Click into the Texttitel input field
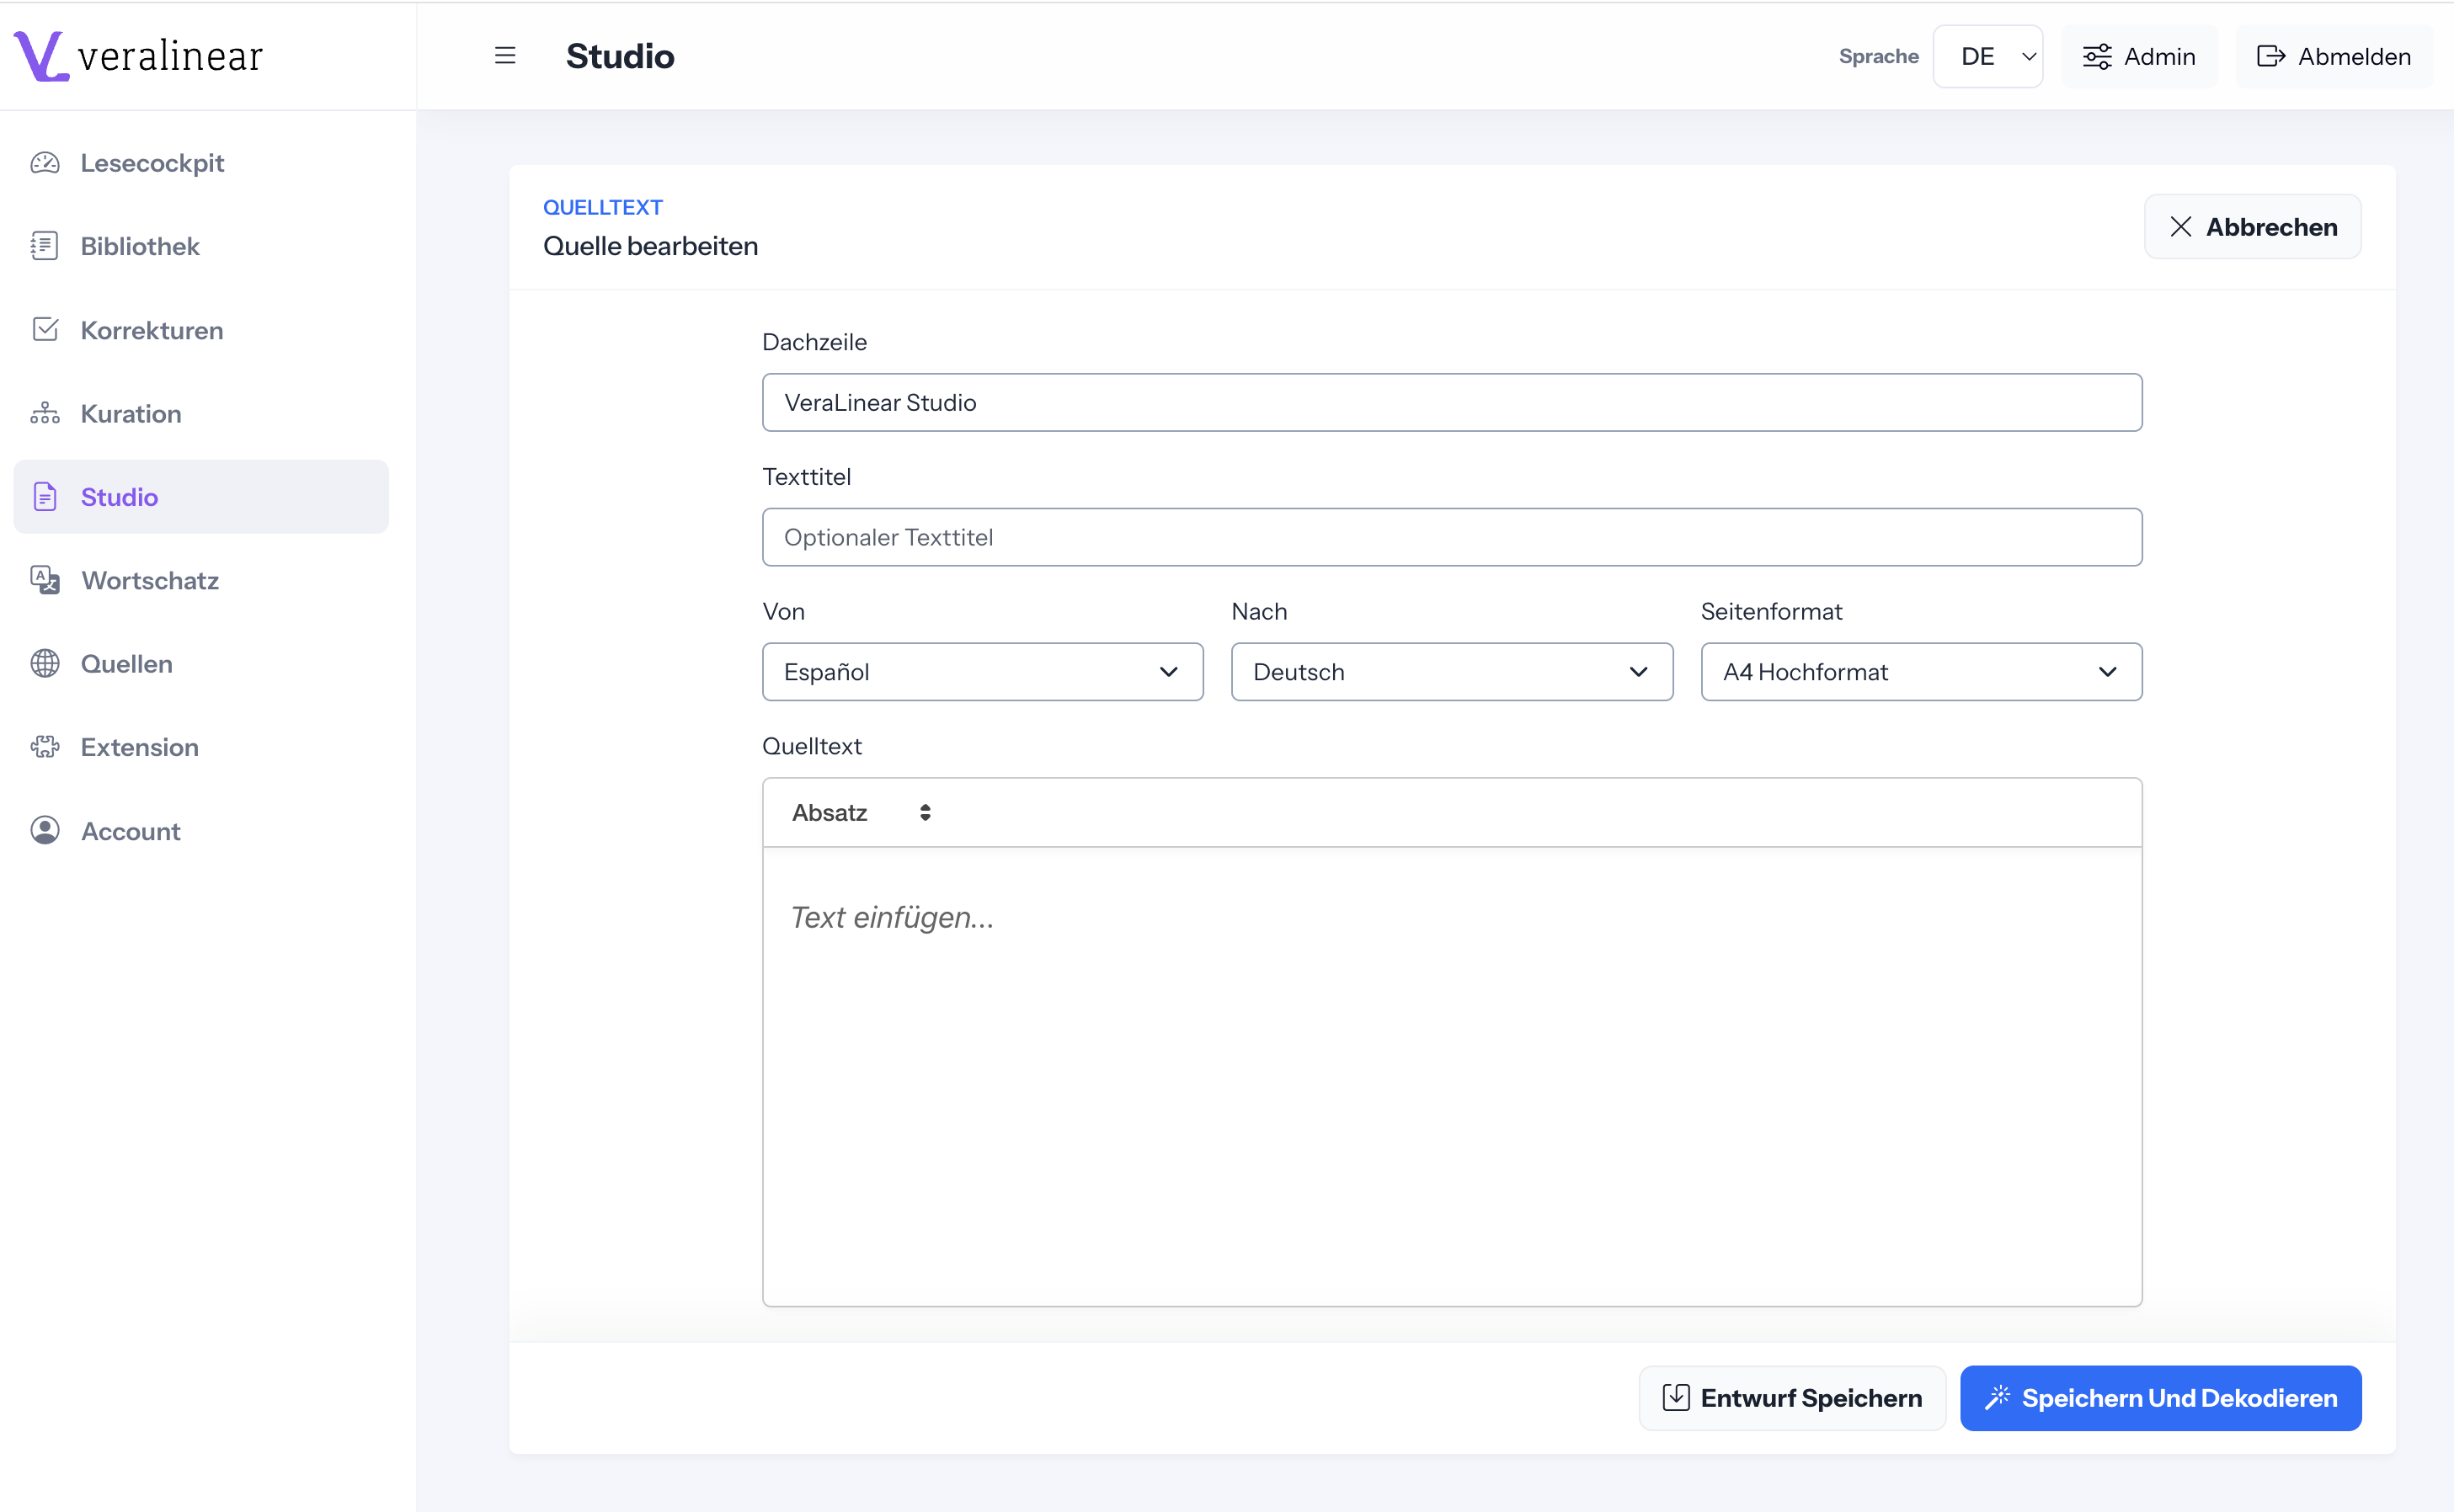The width and height of the screenshot is (2454, 1512). (1451, 537)
